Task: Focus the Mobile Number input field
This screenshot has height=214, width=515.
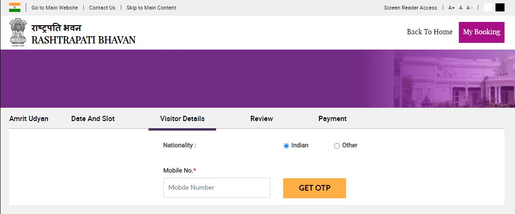Action: coord(217,188)
